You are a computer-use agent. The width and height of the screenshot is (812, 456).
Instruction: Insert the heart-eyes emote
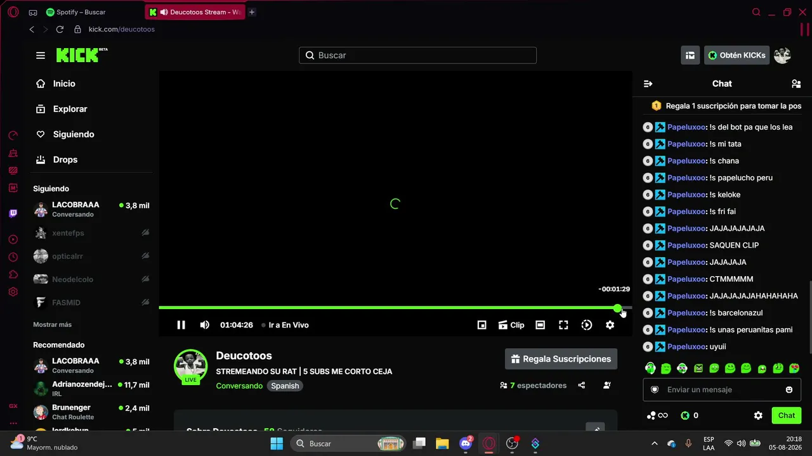point(794,368)
